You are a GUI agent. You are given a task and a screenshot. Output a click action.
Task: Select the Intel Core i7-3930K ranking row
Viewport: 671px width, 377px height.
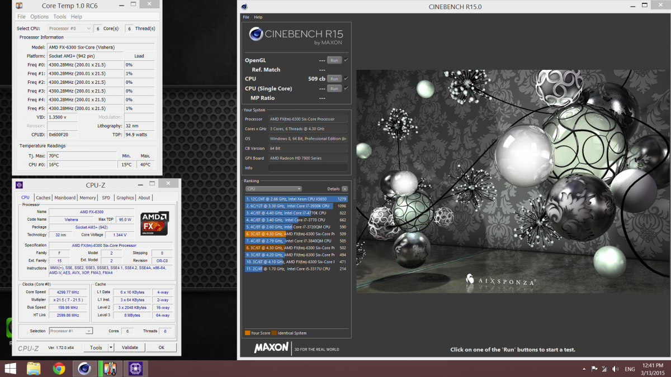[296, 206]
